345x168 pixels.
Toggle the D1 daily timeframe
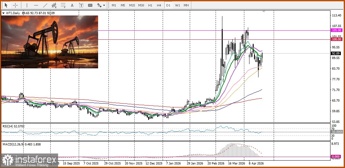pyautogui.click(x=168, y=5)
